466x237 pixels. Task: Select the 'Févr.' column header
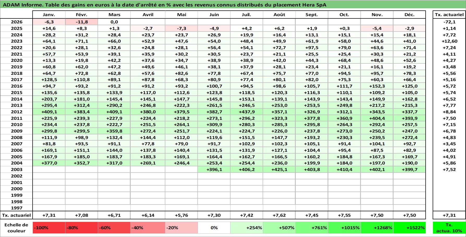(x=82, y=15)
